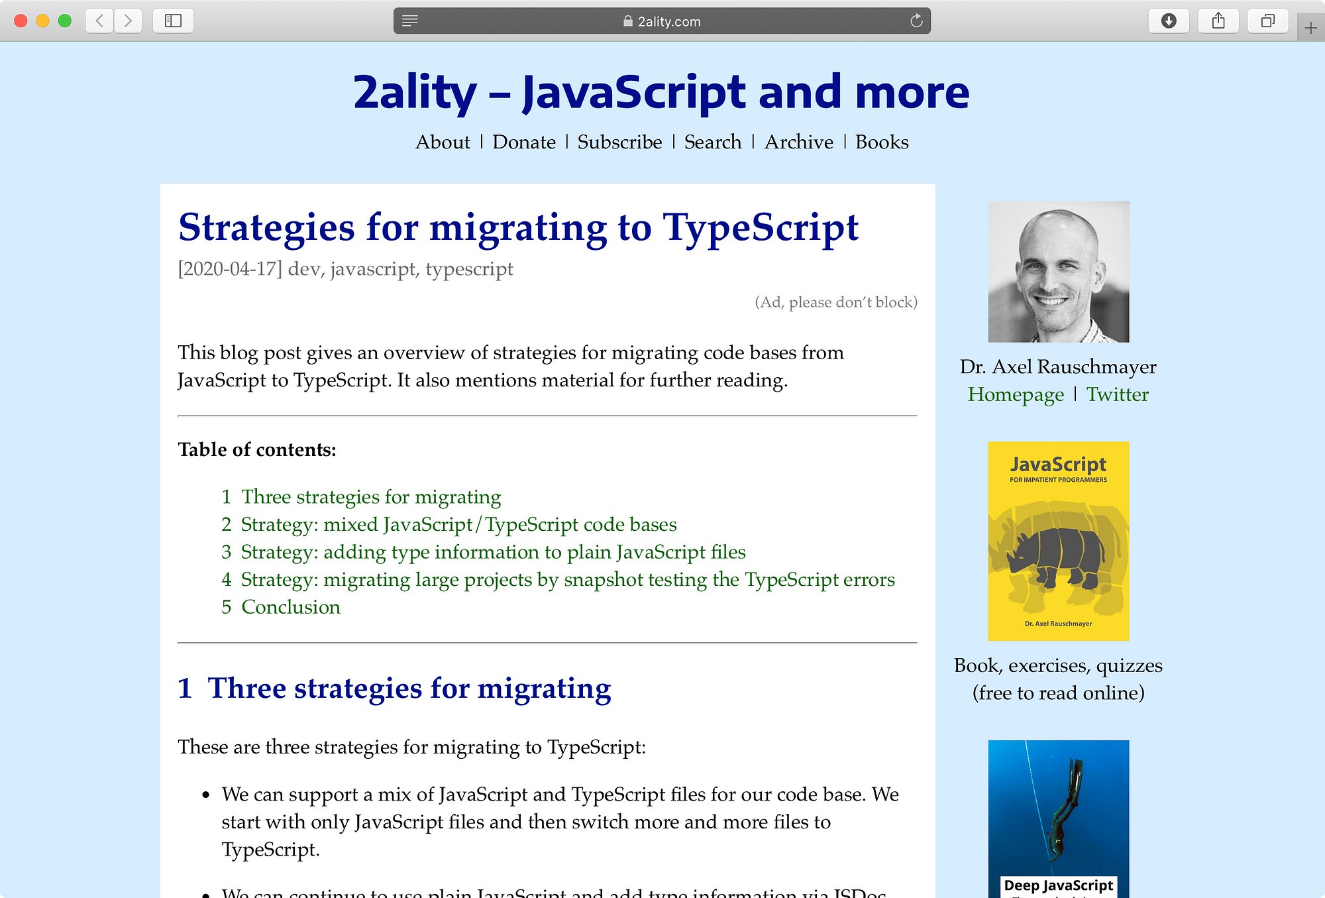Show the Safari sidebar
Viewport: 1325px width, 898px height.
pyautogui.click(x=173, y=21)
